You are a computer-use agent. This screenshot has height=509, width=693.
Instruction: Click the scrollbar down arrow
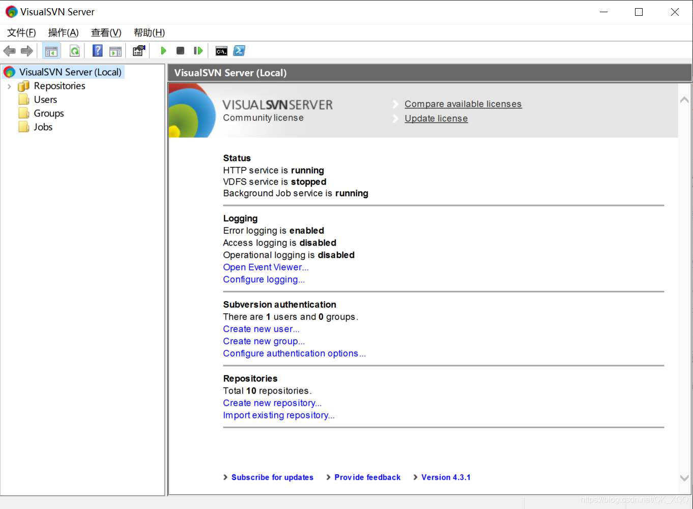[684, 478]
